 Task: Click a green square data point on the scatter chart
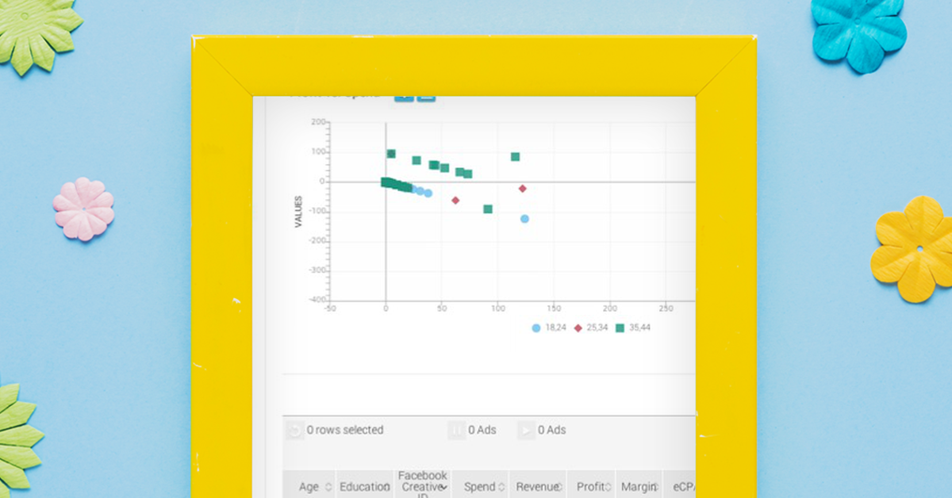(516, 157)
